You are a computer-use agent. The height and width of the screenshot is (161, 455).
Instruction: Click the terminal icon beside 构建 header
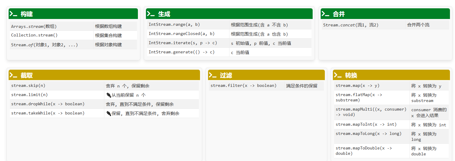[13, 14]
